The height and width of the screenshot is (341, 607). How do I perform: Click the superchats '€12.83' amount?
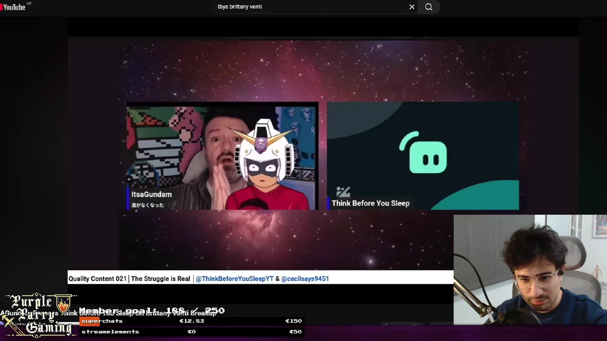[192, 321]
